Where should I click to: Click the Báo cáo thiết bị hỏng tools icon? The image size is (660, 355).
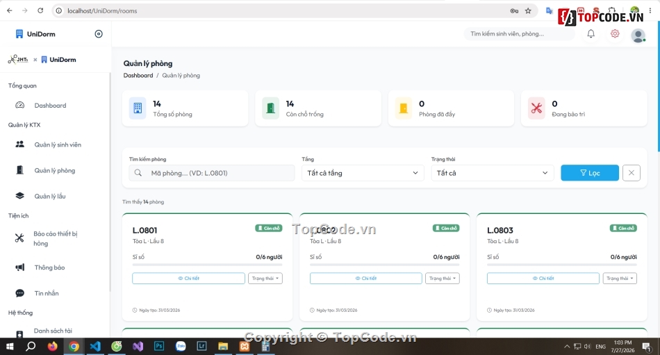pos(19,238)
